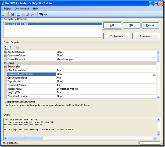
Task: Select the ContentPlacement property row
Action: [x=82, y=59]
